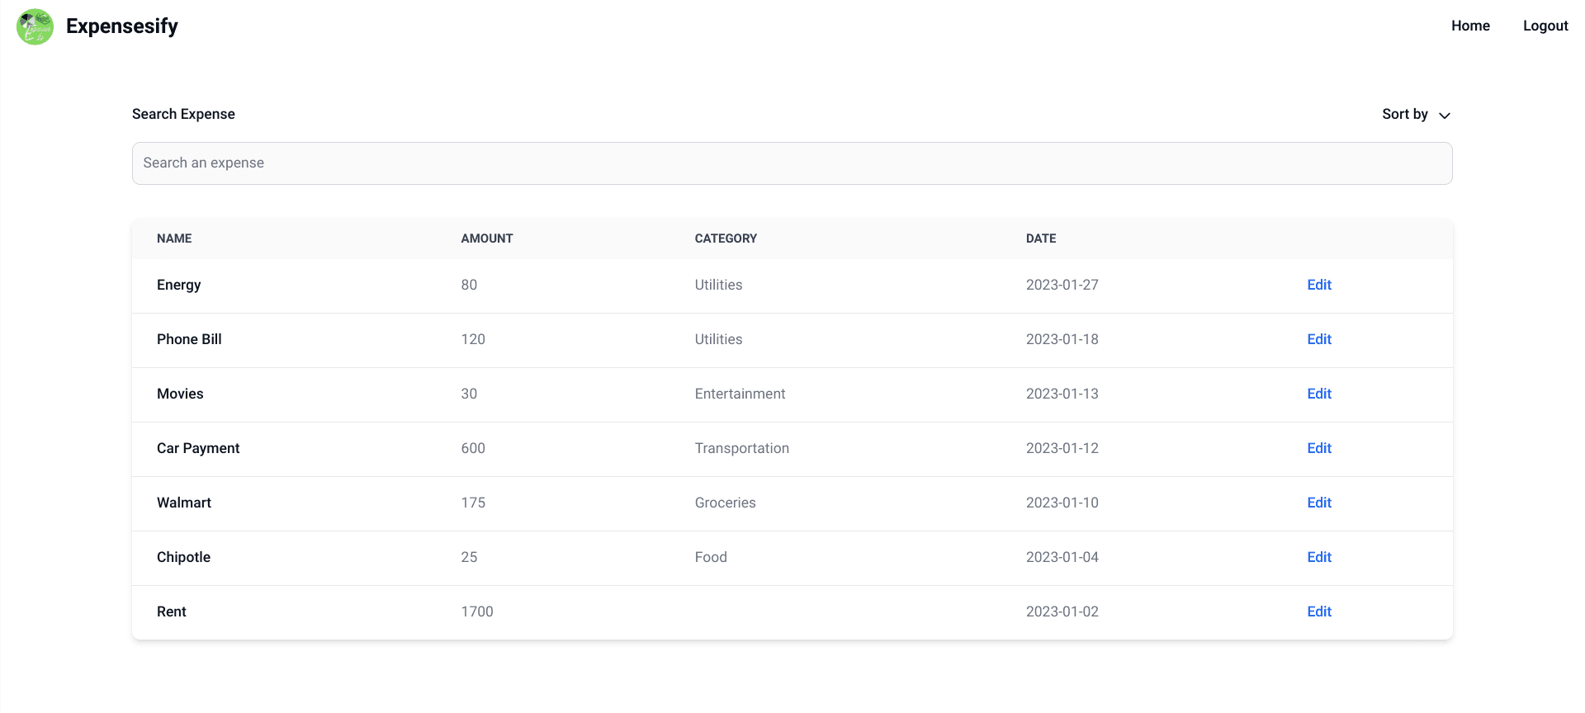Screen dimensions: 1585x713
Task: Select the Energy expense name
Action: pos(179,285)
